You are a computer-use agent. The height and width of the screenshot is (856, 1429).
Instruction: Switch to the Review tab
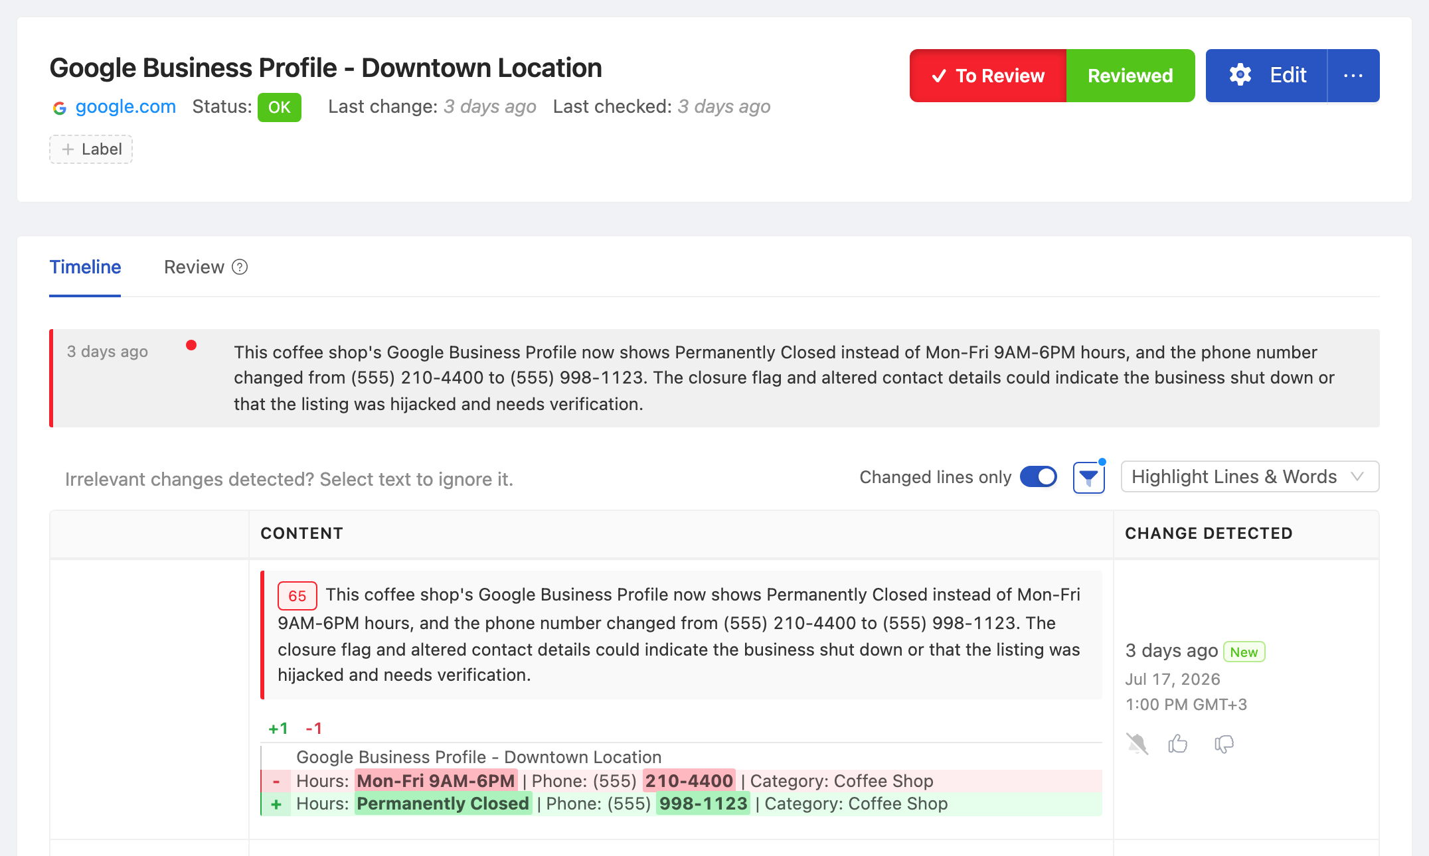coord(194,267)
